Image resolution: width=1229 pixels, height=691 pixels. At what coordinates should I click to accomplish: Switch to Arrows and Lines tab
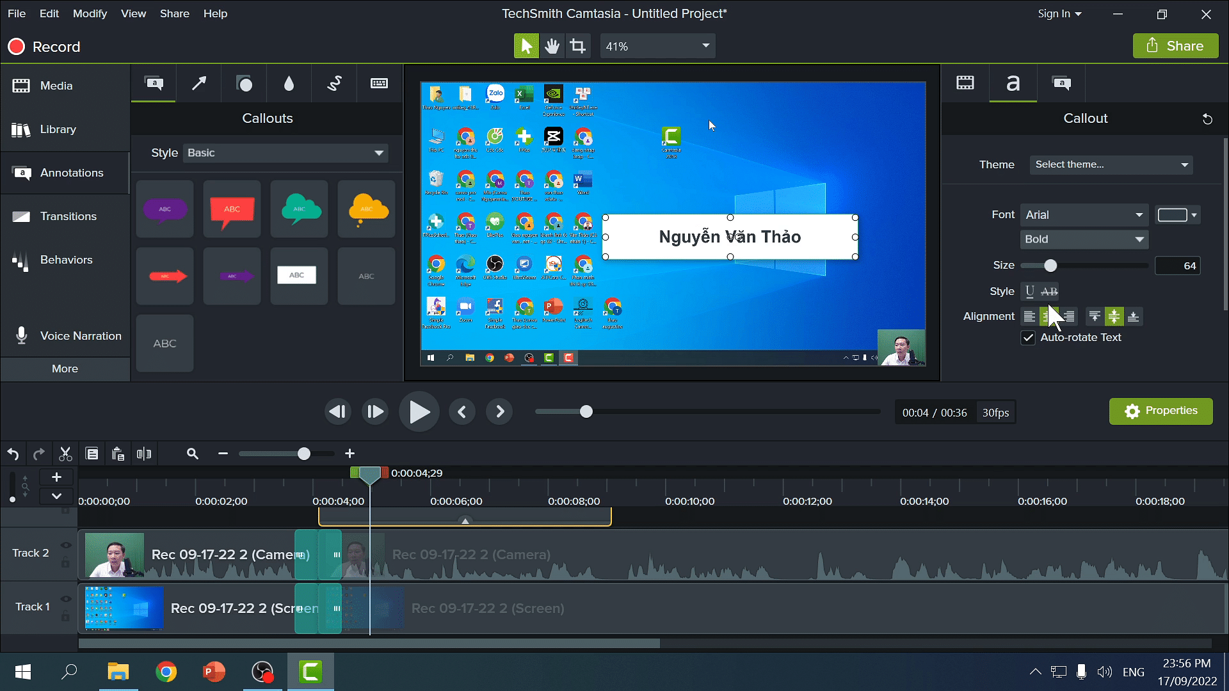(199, 83)
